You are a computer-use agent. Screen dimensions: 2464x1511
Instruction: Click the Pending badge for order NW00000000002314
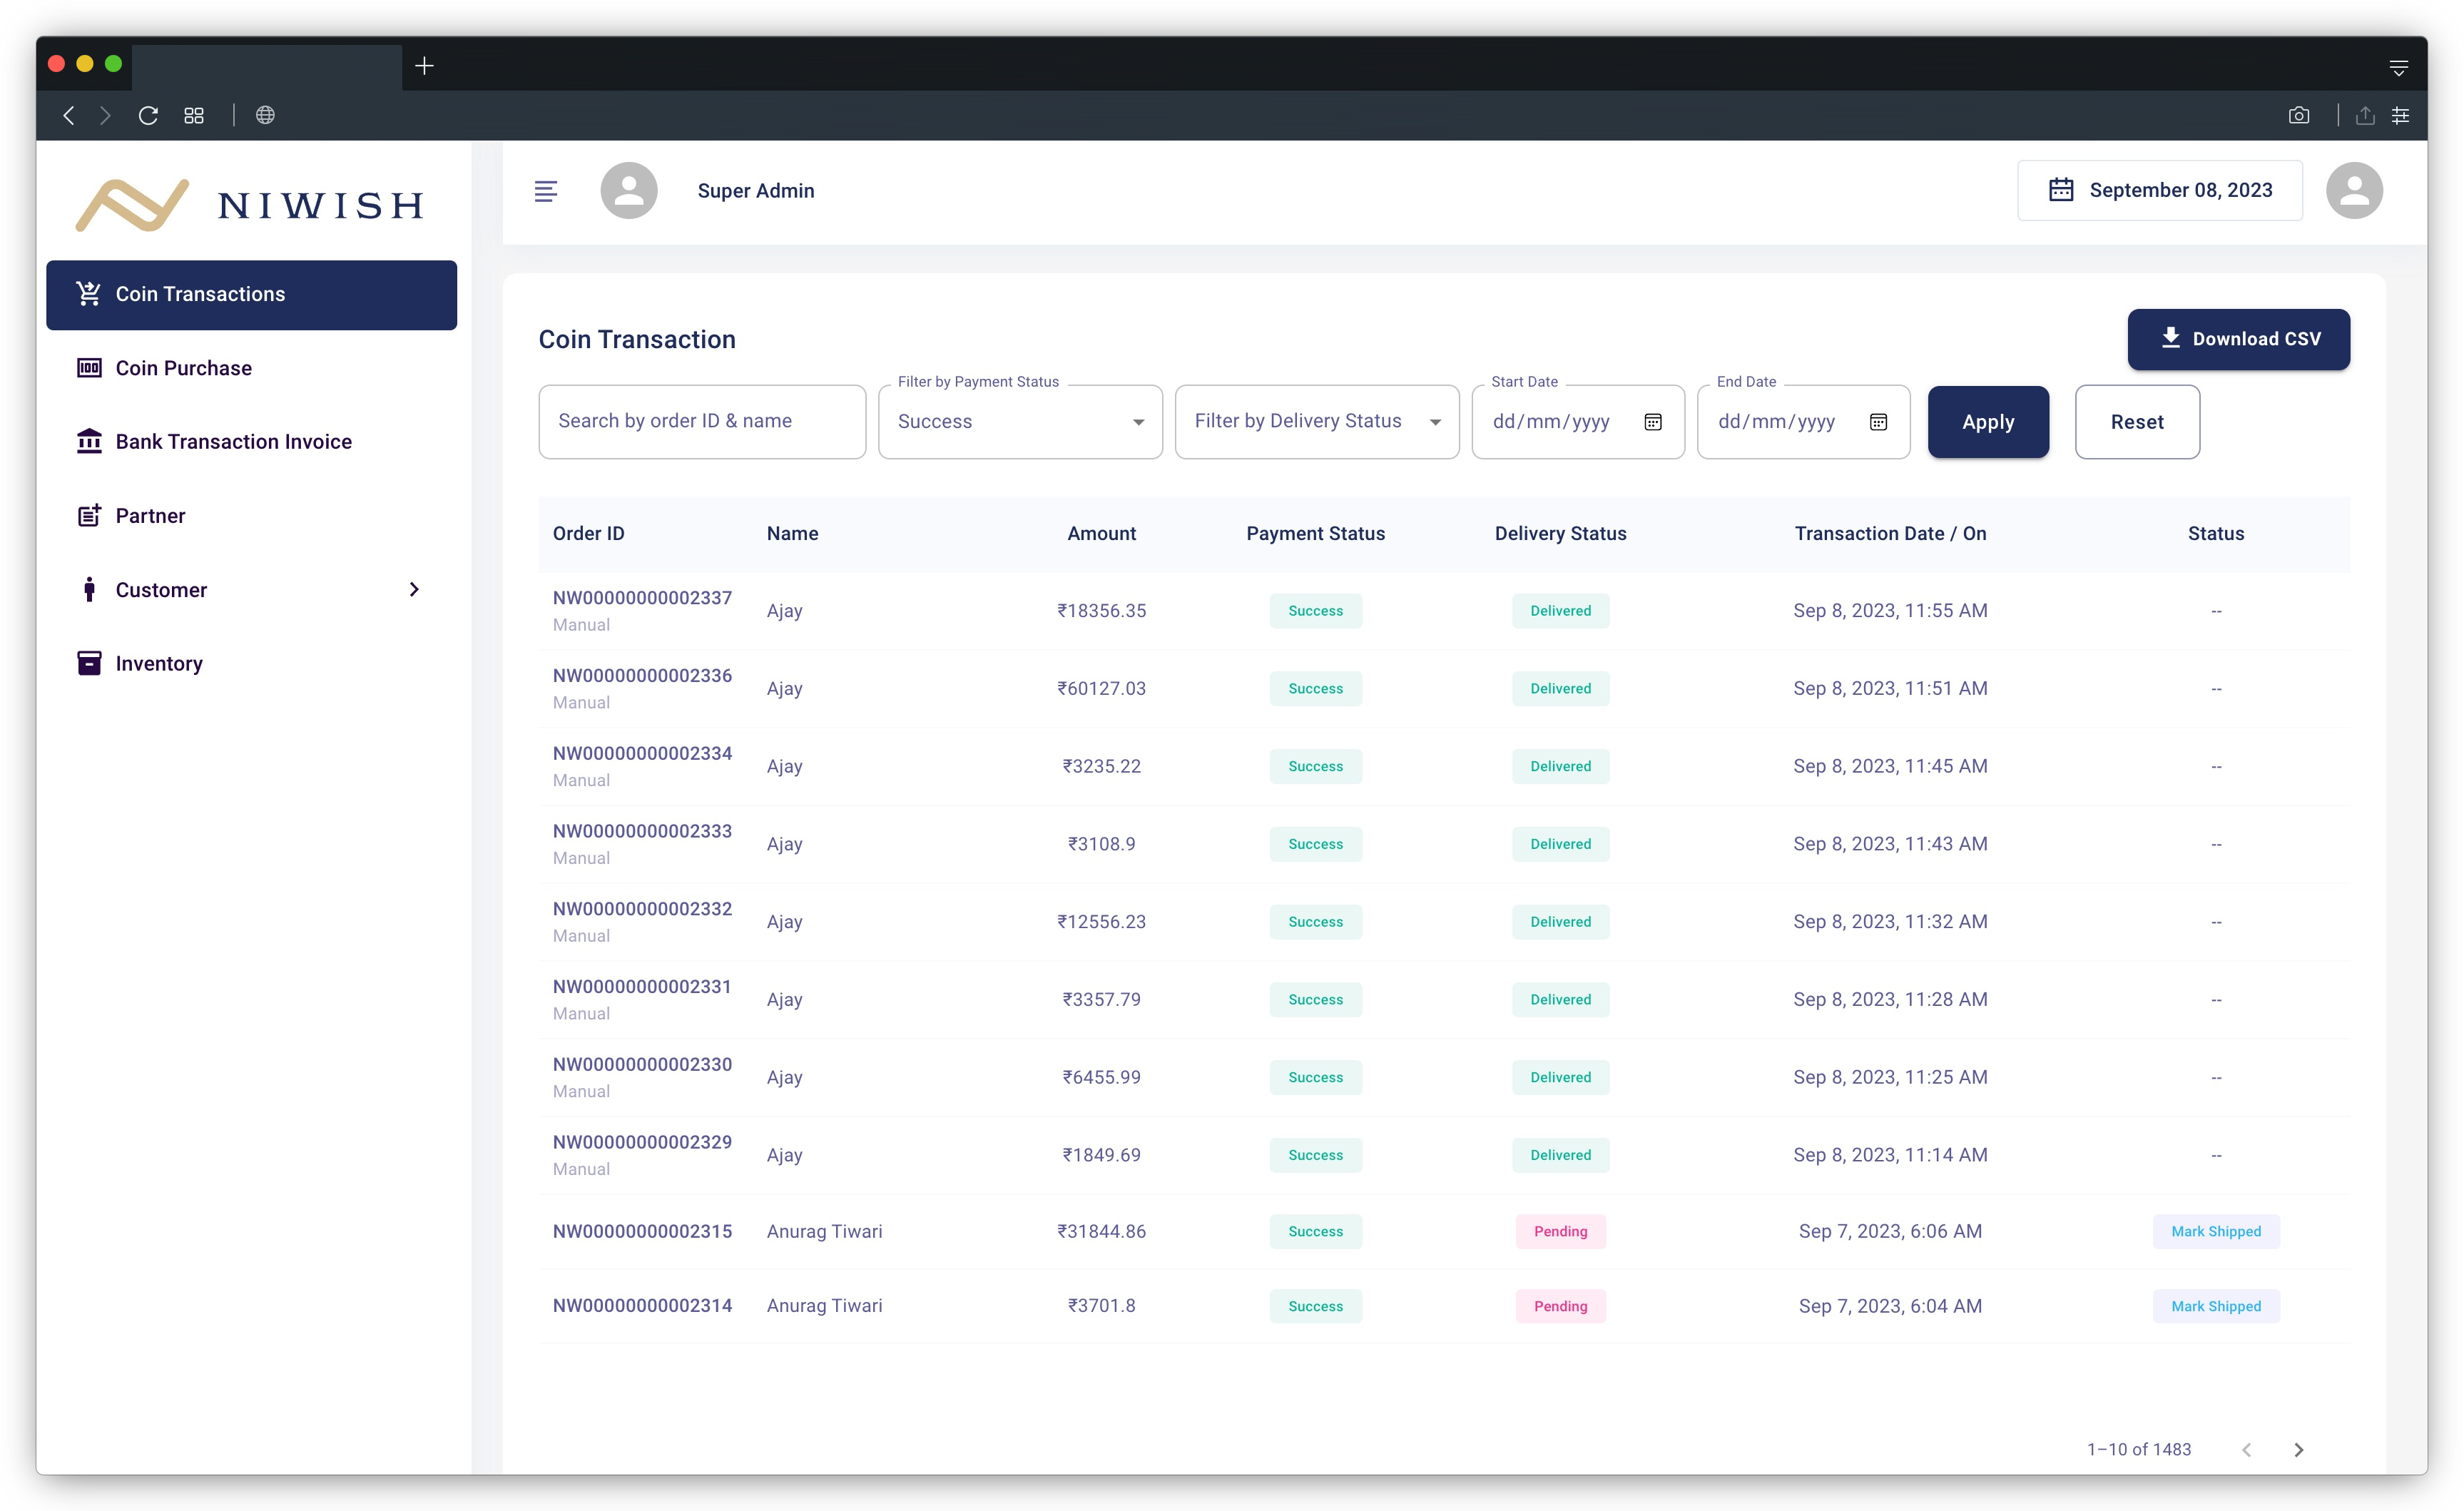point(1560,1306)
